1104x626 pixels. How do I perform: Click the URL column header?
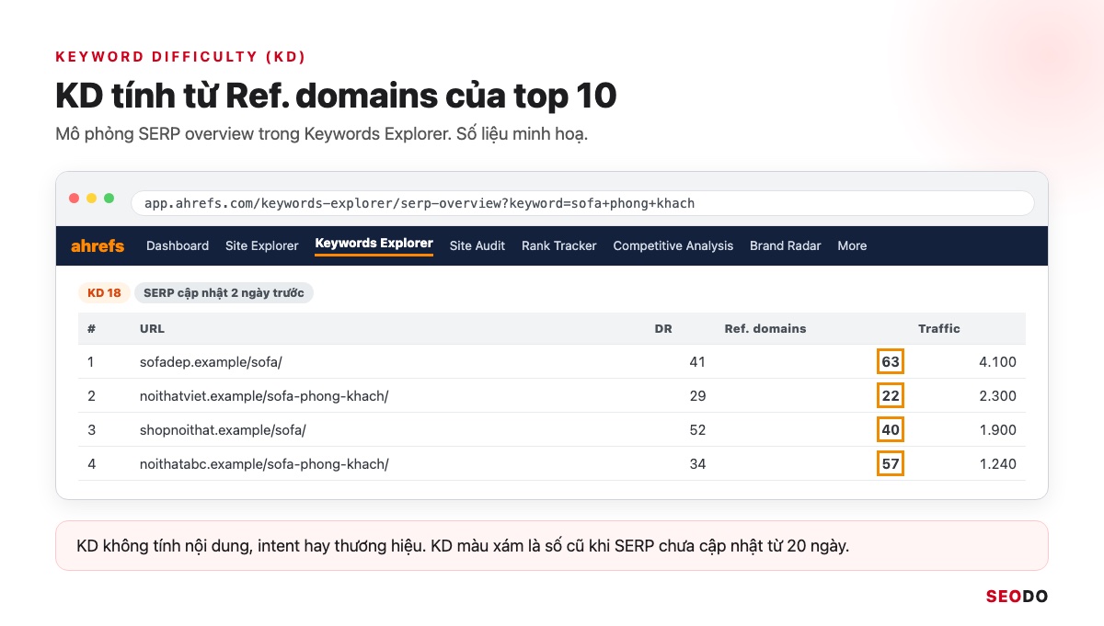153,328
